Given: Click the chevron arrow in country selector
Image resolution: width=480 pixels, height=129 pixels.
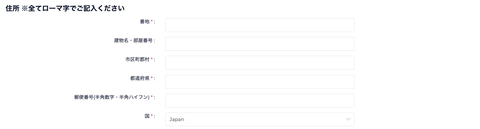Looking at the screenshot, I should tap(348, 119).
